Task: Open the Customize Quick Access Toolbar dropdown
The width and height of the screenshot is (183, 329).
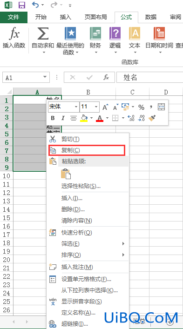Action: point(70,5)
